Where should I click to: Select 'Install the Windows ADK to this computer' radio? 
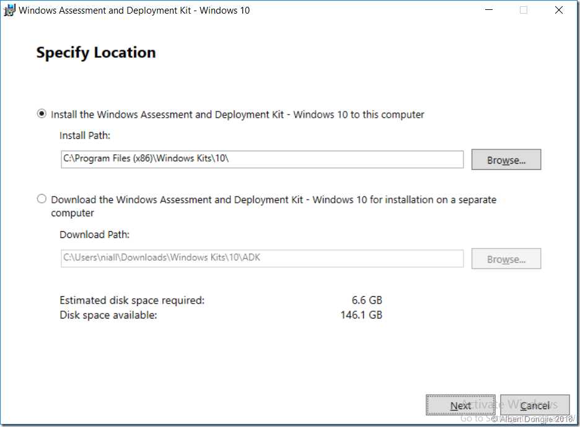pyautogui.click(x=42, y=113)
